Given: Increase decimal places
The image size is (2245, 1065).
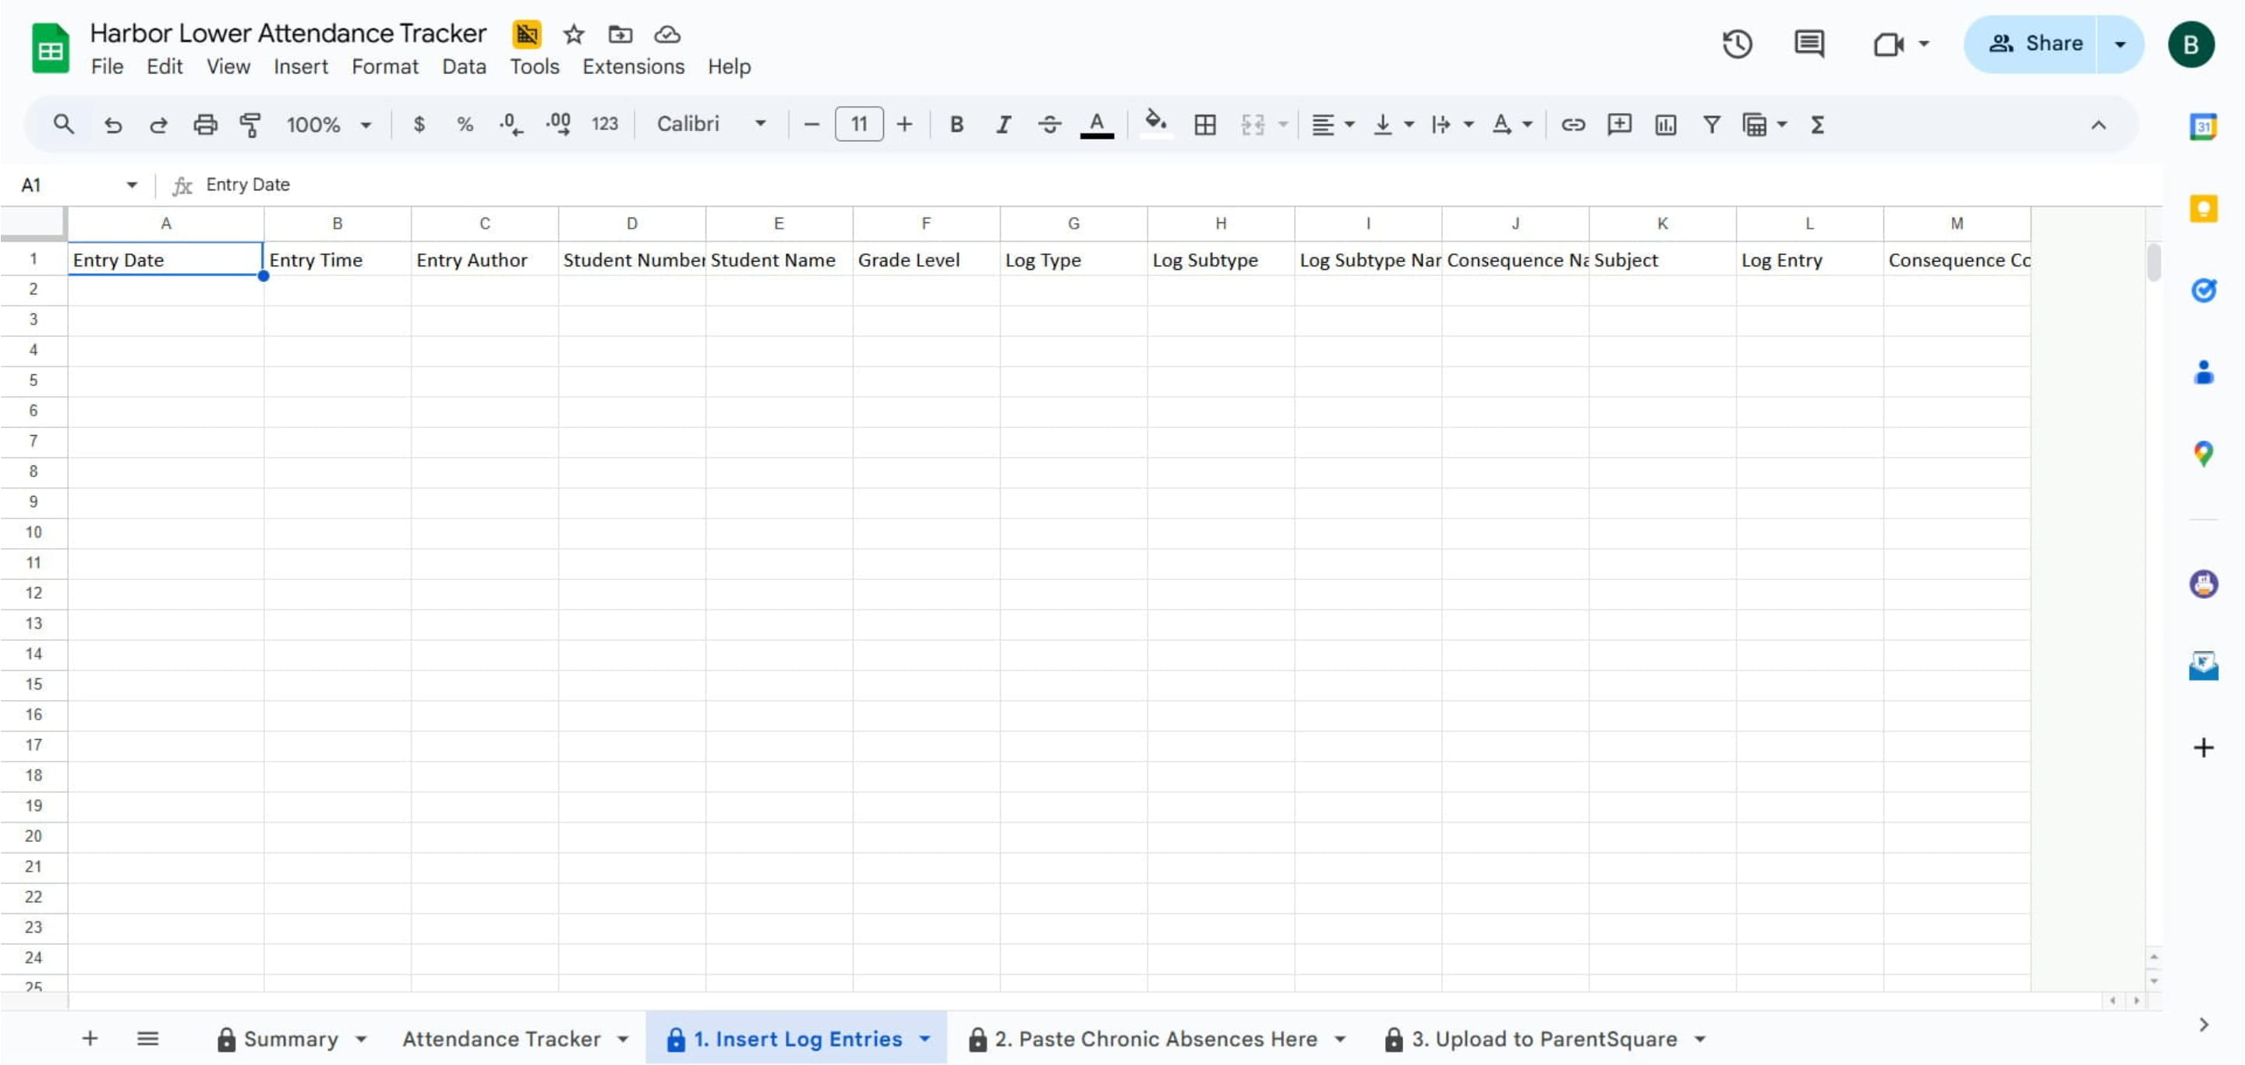Looking at the screenshot, I should (558, 125).
